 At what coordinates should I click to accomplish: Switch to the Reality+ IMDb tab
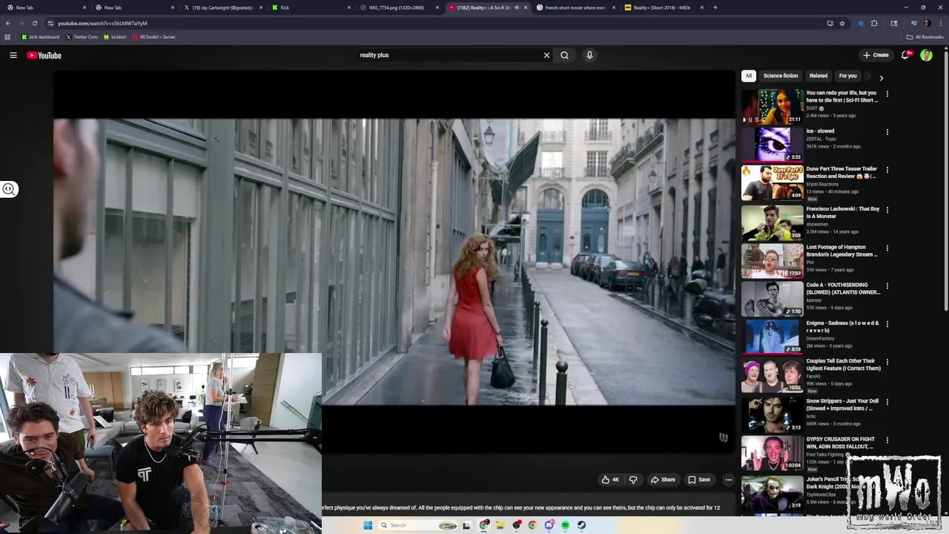(x=662, y=7)
